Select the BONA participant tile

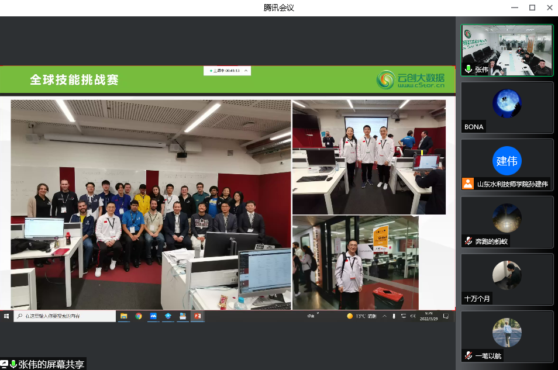[507, 108]
